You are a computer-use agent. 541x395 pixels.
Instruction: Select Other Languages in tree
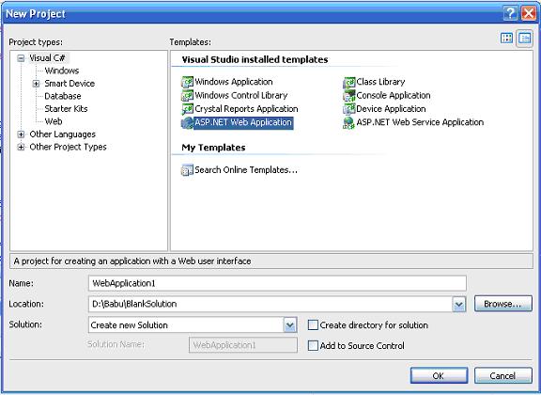tap(62, 134)
